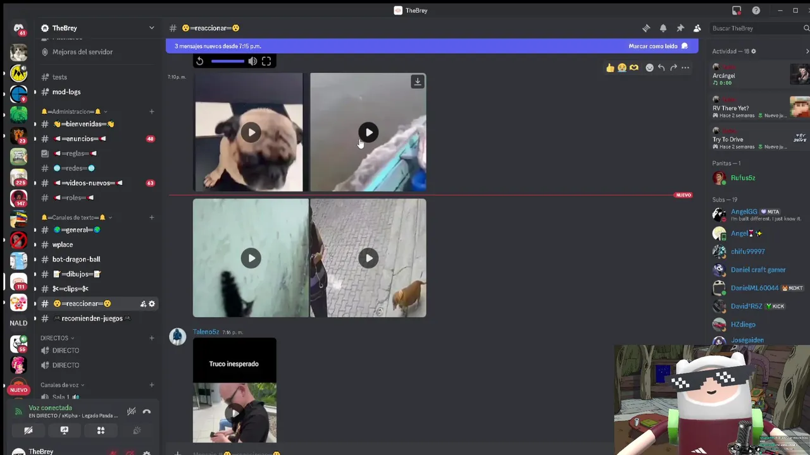Play the pug dog video thumbnail
This screenshot has width=810, height=455.
(251, 133)
